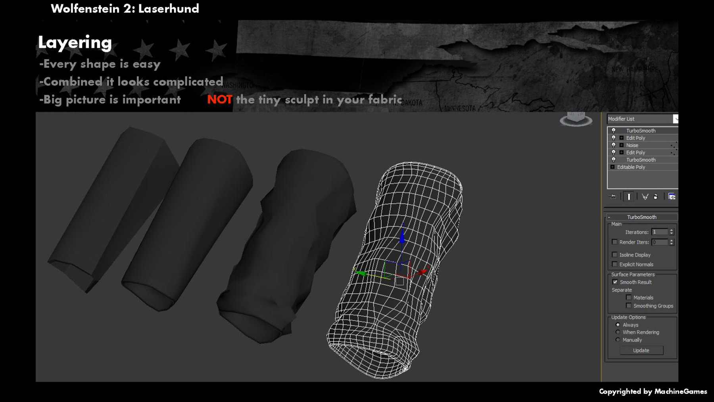Toggle the lightbulb on the topmost TurboSmooth modifier

[x=614, y=131]
